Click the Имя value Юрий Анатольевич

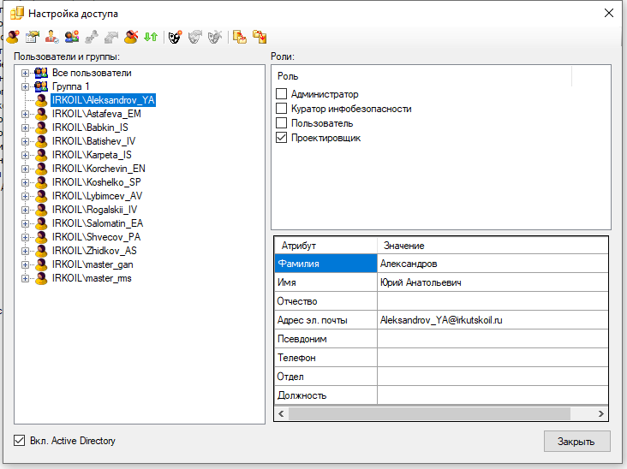tap(493, 282)
